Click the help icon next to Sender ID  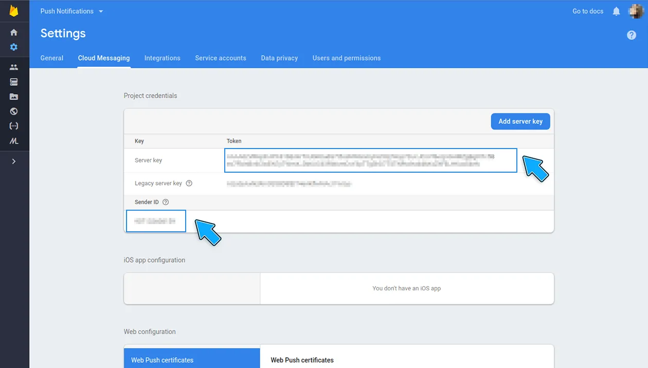tap(166, 203)
